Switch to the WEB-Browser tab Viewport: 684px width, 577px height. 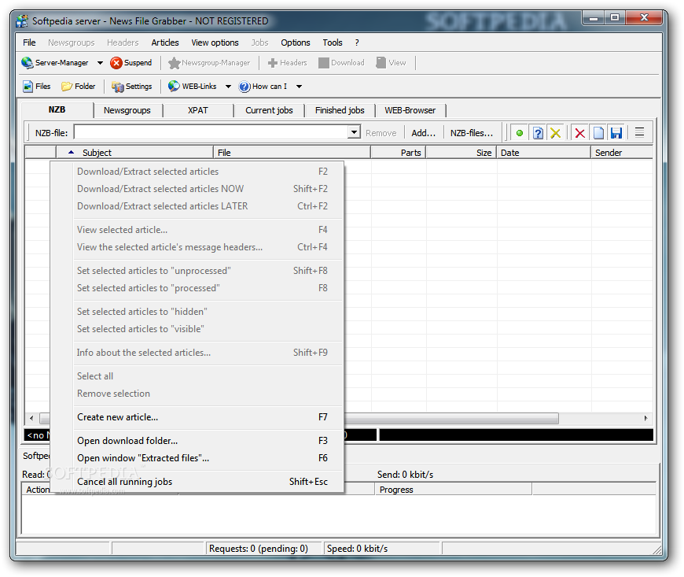tap(410, 110)
